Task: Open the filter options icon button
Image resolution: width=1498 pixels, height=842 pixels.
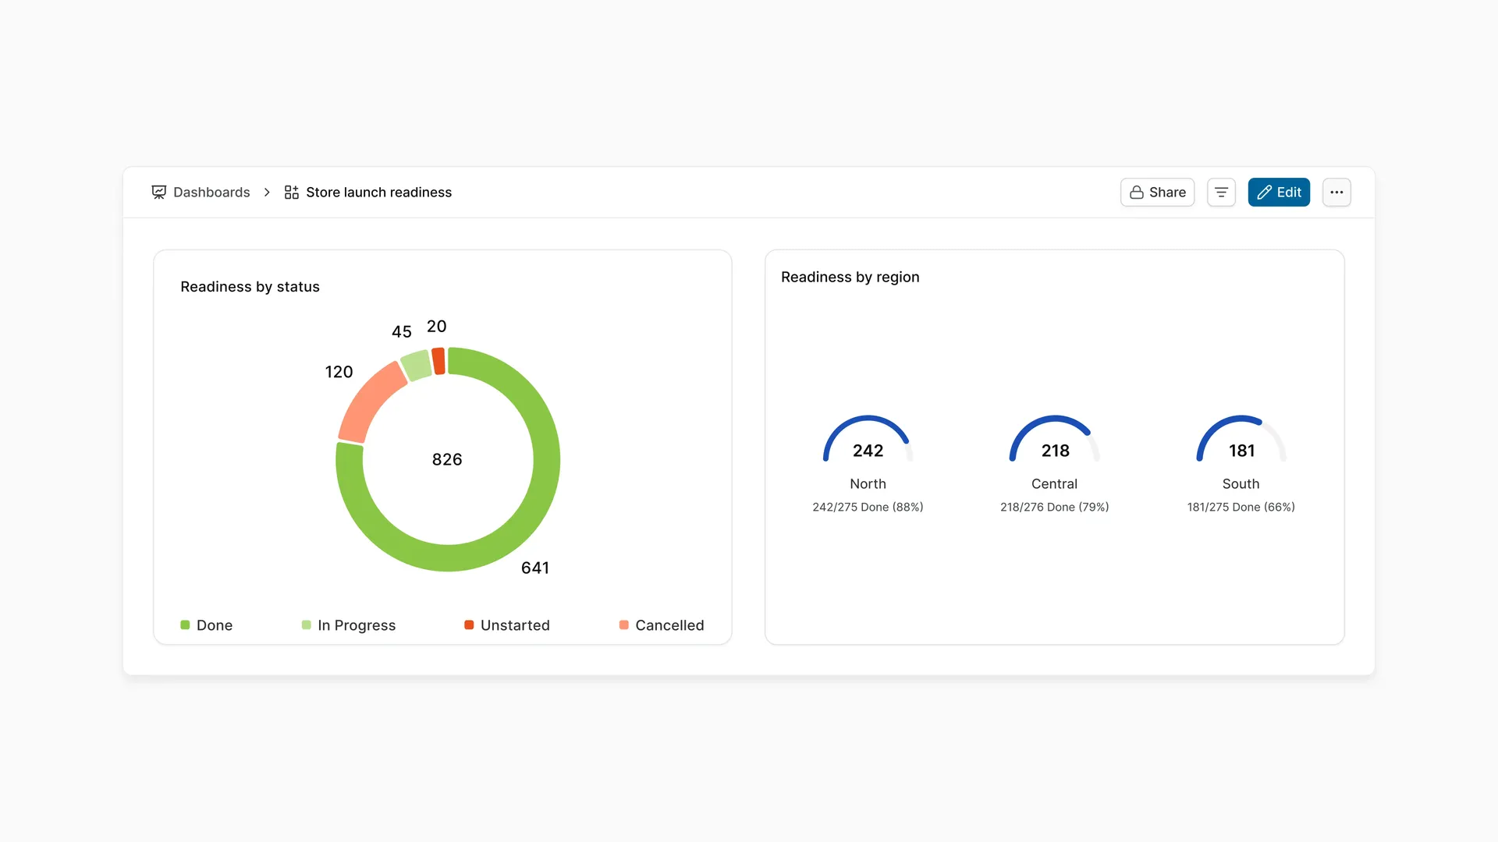Action: pos(1221,193)
